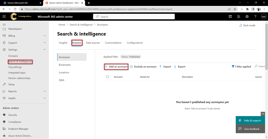Switch to the Customizations tab
The width and height of the screenshot is (268, 139).
(x=113, y=43)
